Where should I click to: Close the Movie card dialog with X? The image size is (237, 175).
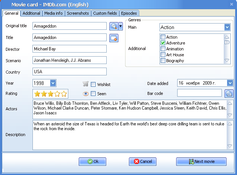click(x=231, y=4)
